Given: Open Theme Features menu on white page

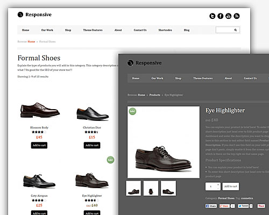Looking at the screenshot, I should click(x=93, y=30).
